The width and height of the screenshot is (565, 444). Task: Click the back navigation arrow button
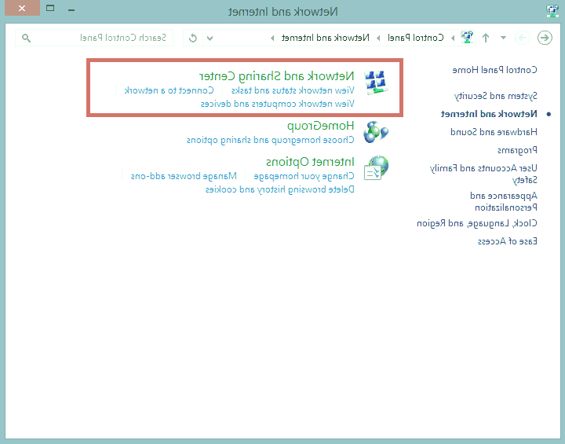point(545,38)
